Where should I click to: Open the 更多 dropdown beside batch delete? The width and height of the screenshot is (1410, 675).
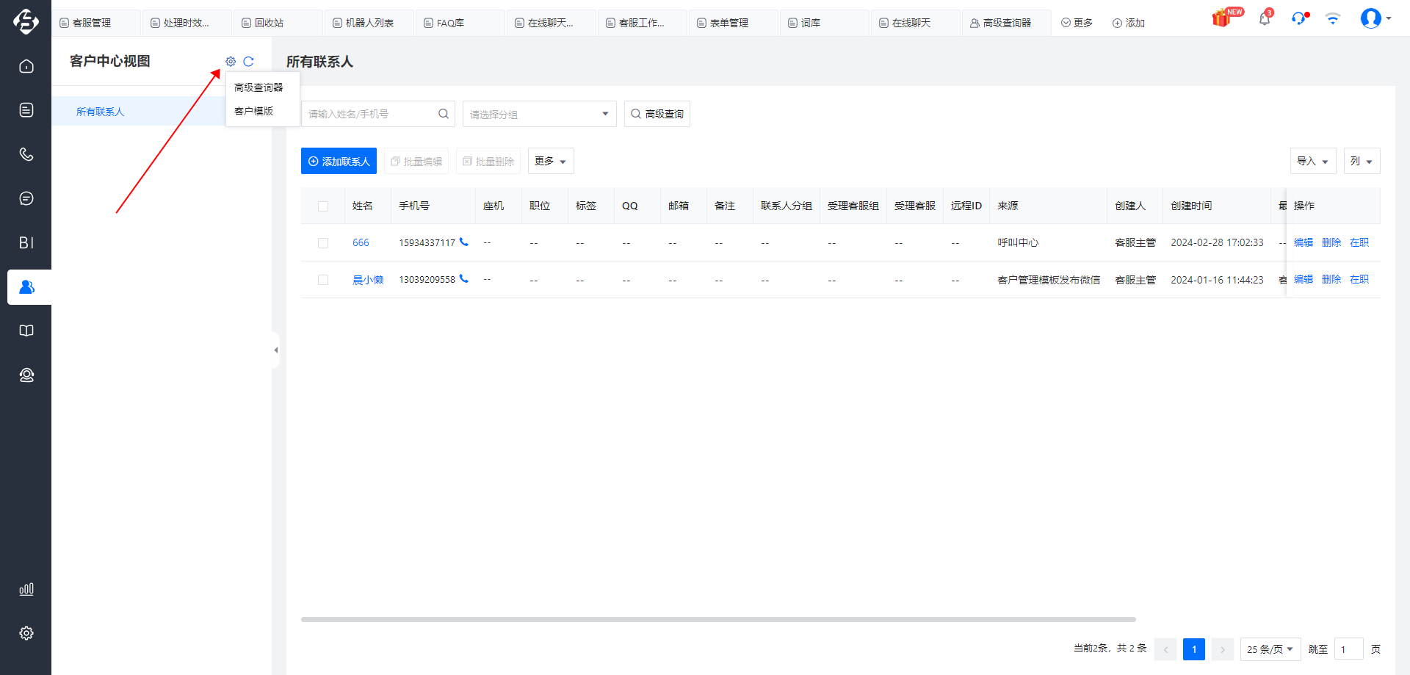551,161
